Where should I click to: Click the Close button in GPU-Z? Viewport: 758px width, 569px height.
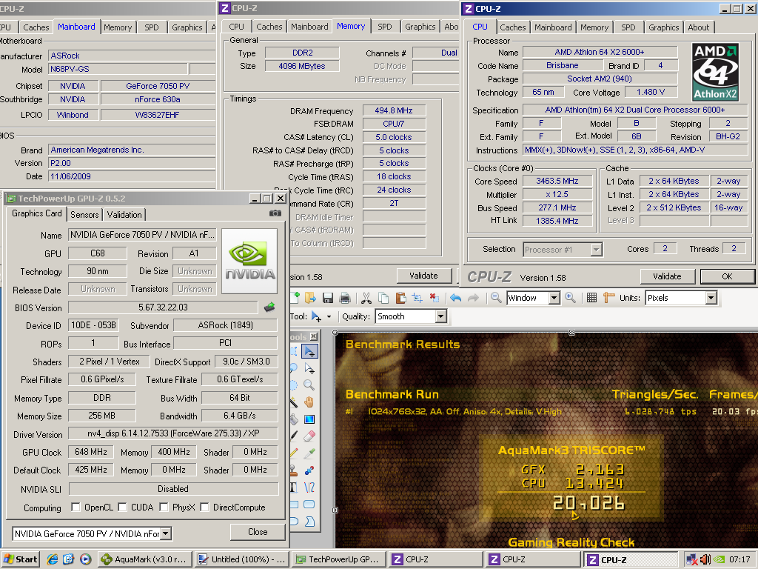(258, 532)
